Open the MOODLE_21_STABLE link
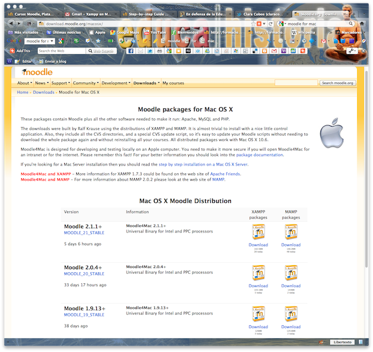The height and width of the screenshot is (352, 373). pos(84,233)
